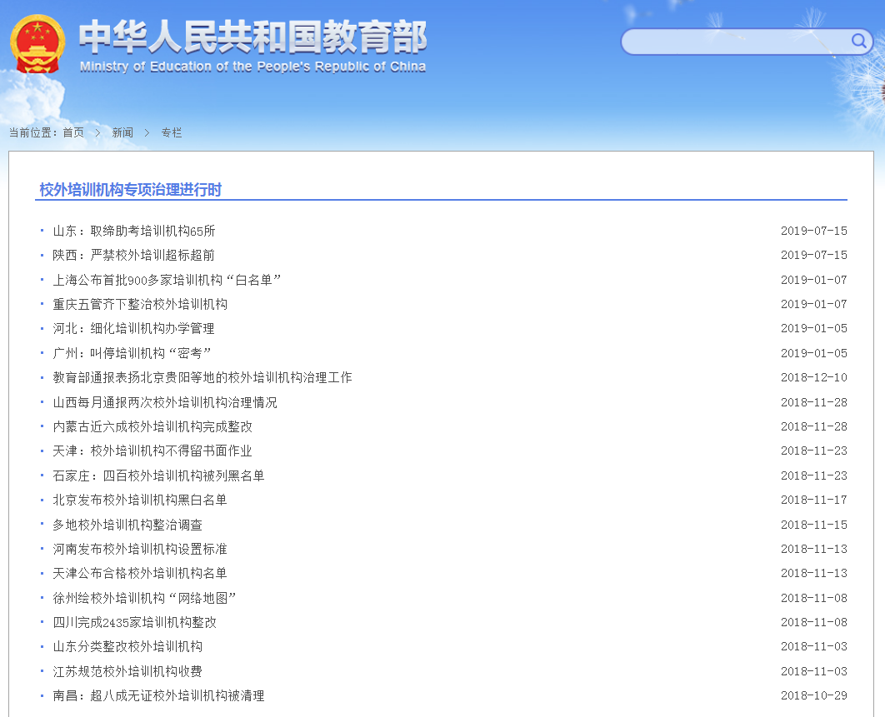The height and width of the screenshot is (717, 885).
Task: View 石家庄：四百校外培训机构被列黑名单
Action: coord(158,476)
